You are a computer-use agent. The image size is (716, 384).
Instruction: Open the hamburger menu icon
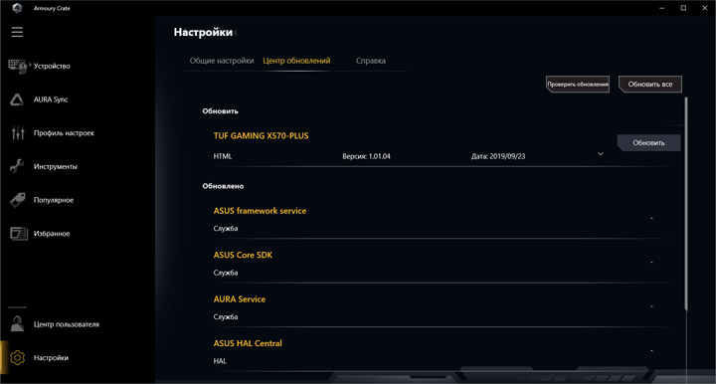(x=17, y=32)
